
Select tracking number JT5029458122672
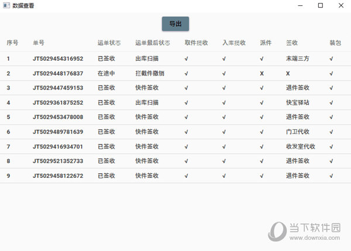click(58, 176)
